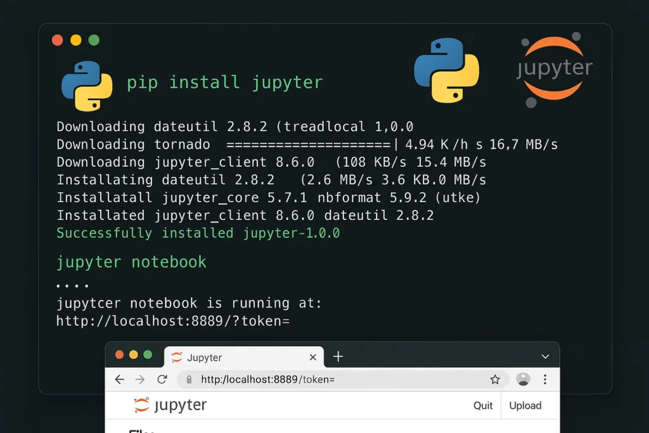Click the terminal's red close dot
The image size is (649, 433).
tap(58, 40)
